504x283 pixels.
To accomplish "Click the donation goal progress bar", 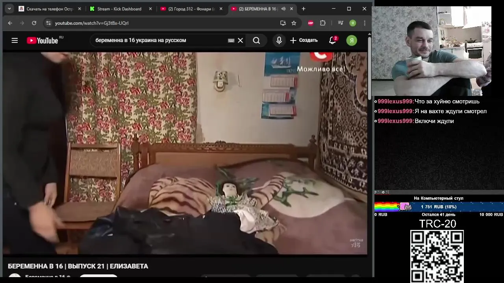I will tap(439, 207).
